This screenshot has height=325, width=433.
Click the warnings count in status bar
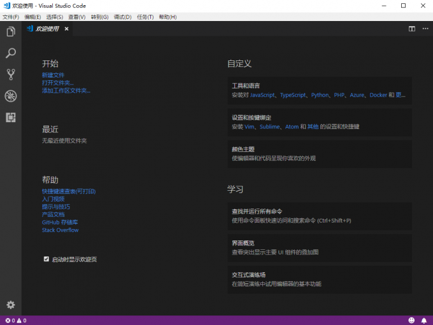pos(22,321)
